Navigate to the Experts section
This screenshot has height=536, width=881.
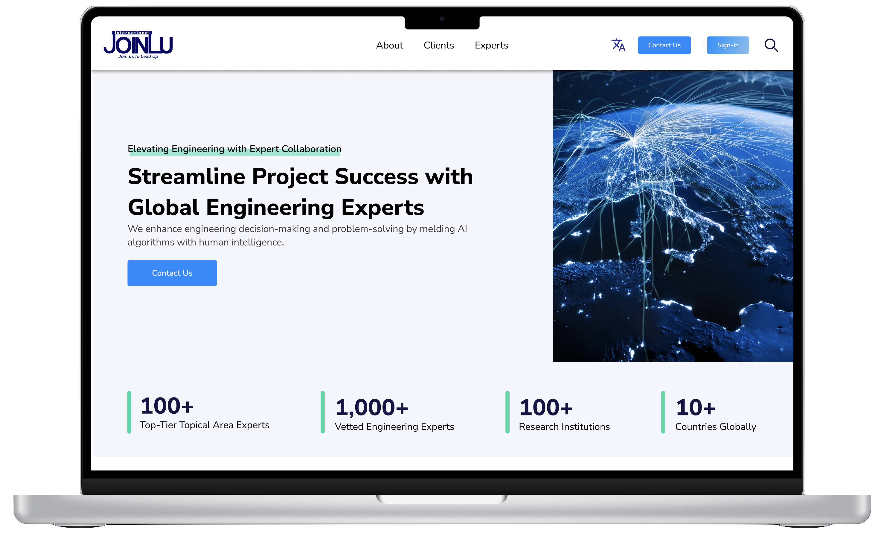coord(491,45)
